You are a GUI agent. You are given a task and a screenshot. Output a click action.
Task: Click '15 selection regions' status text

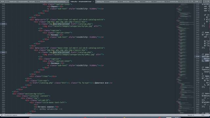pyautogui.click(x=11, y=115)
